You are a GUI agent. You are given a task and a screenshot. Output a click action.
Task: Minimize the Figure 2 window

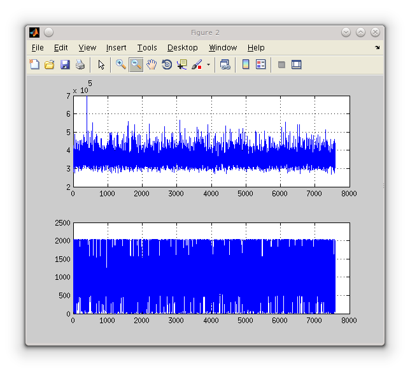(x=346, y=33)
